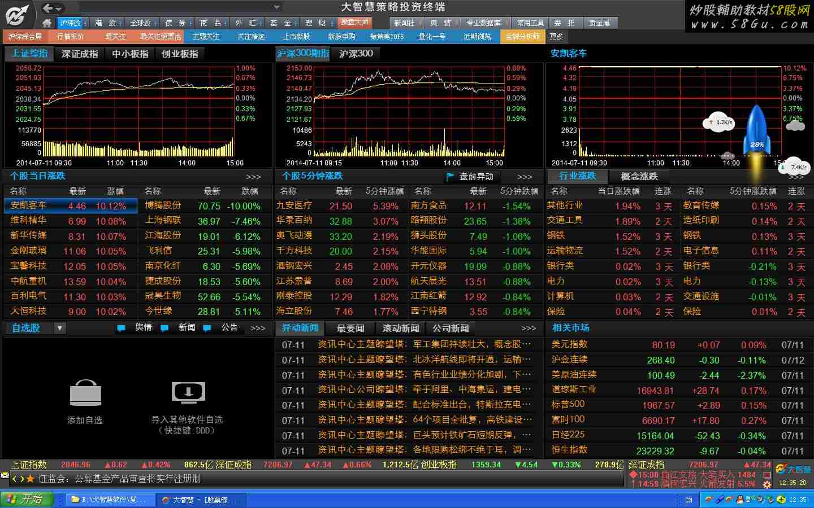814x508 pixels.
Task: Open the 大智慧 taskbar window button
Action: pyautogui.click(x=201, y=500)
